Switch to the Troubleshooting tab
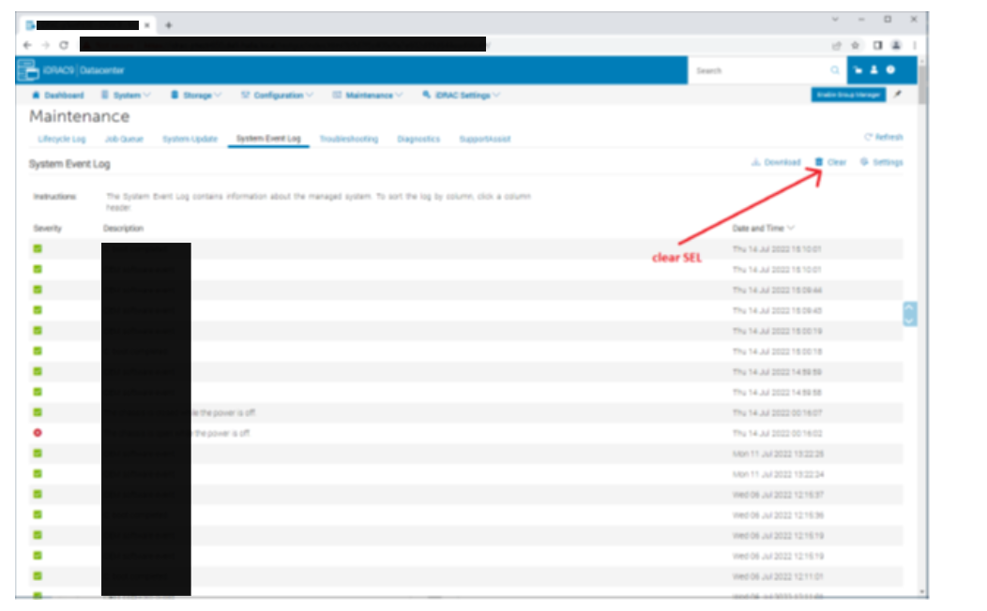The width and height of the screenshot is (987, 611). pyautogui.click(x=349, y=139)
